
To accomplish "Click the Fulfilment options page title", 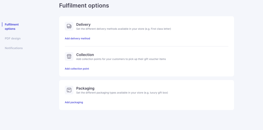I will point(84,5).
